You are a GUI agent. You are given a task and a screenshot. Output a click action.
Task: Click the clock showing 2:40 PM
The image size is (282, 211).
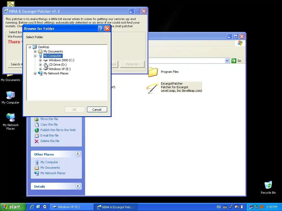click(x=272, y=207)
